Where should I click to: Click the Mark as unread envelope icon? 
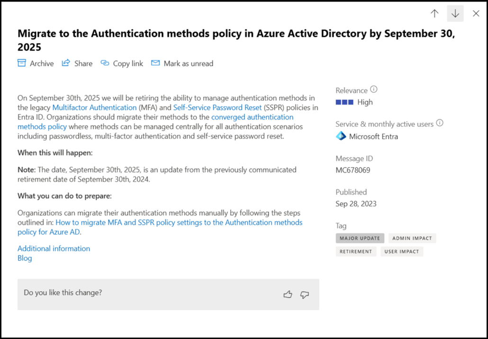pyautogui.click(x=155, y=63)
